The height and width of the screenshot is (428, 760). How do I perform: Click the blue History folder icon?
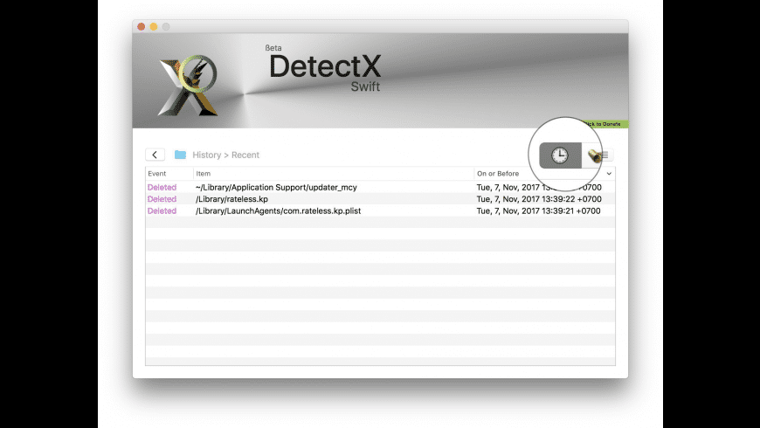[180, 155]
